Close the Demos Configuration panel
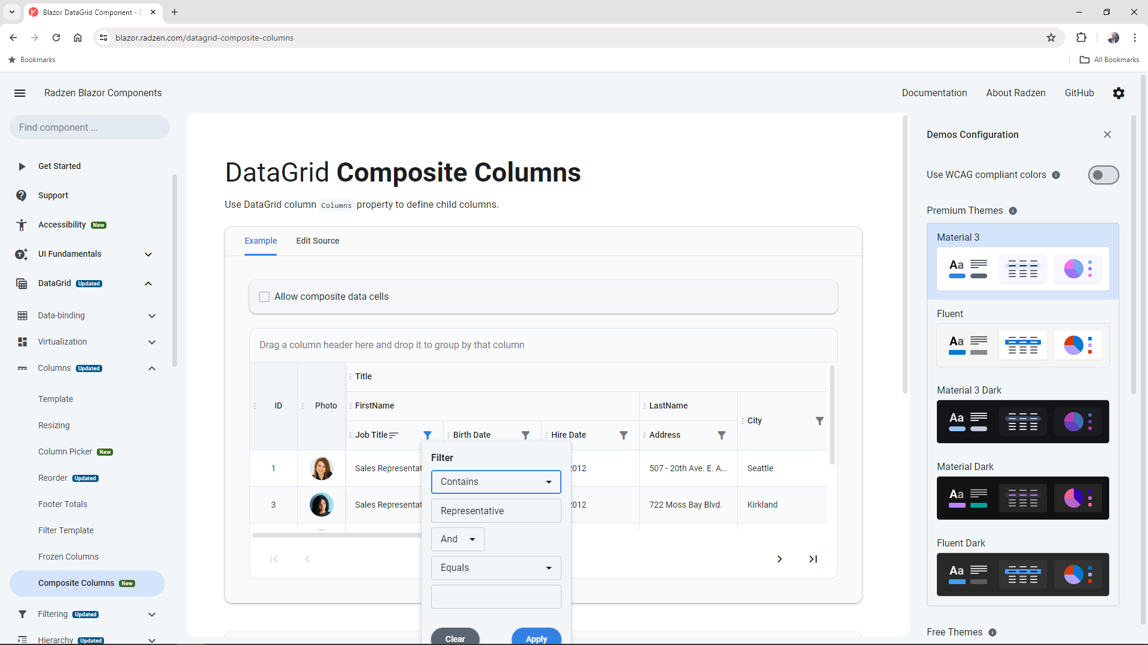 pos(1107,134)
